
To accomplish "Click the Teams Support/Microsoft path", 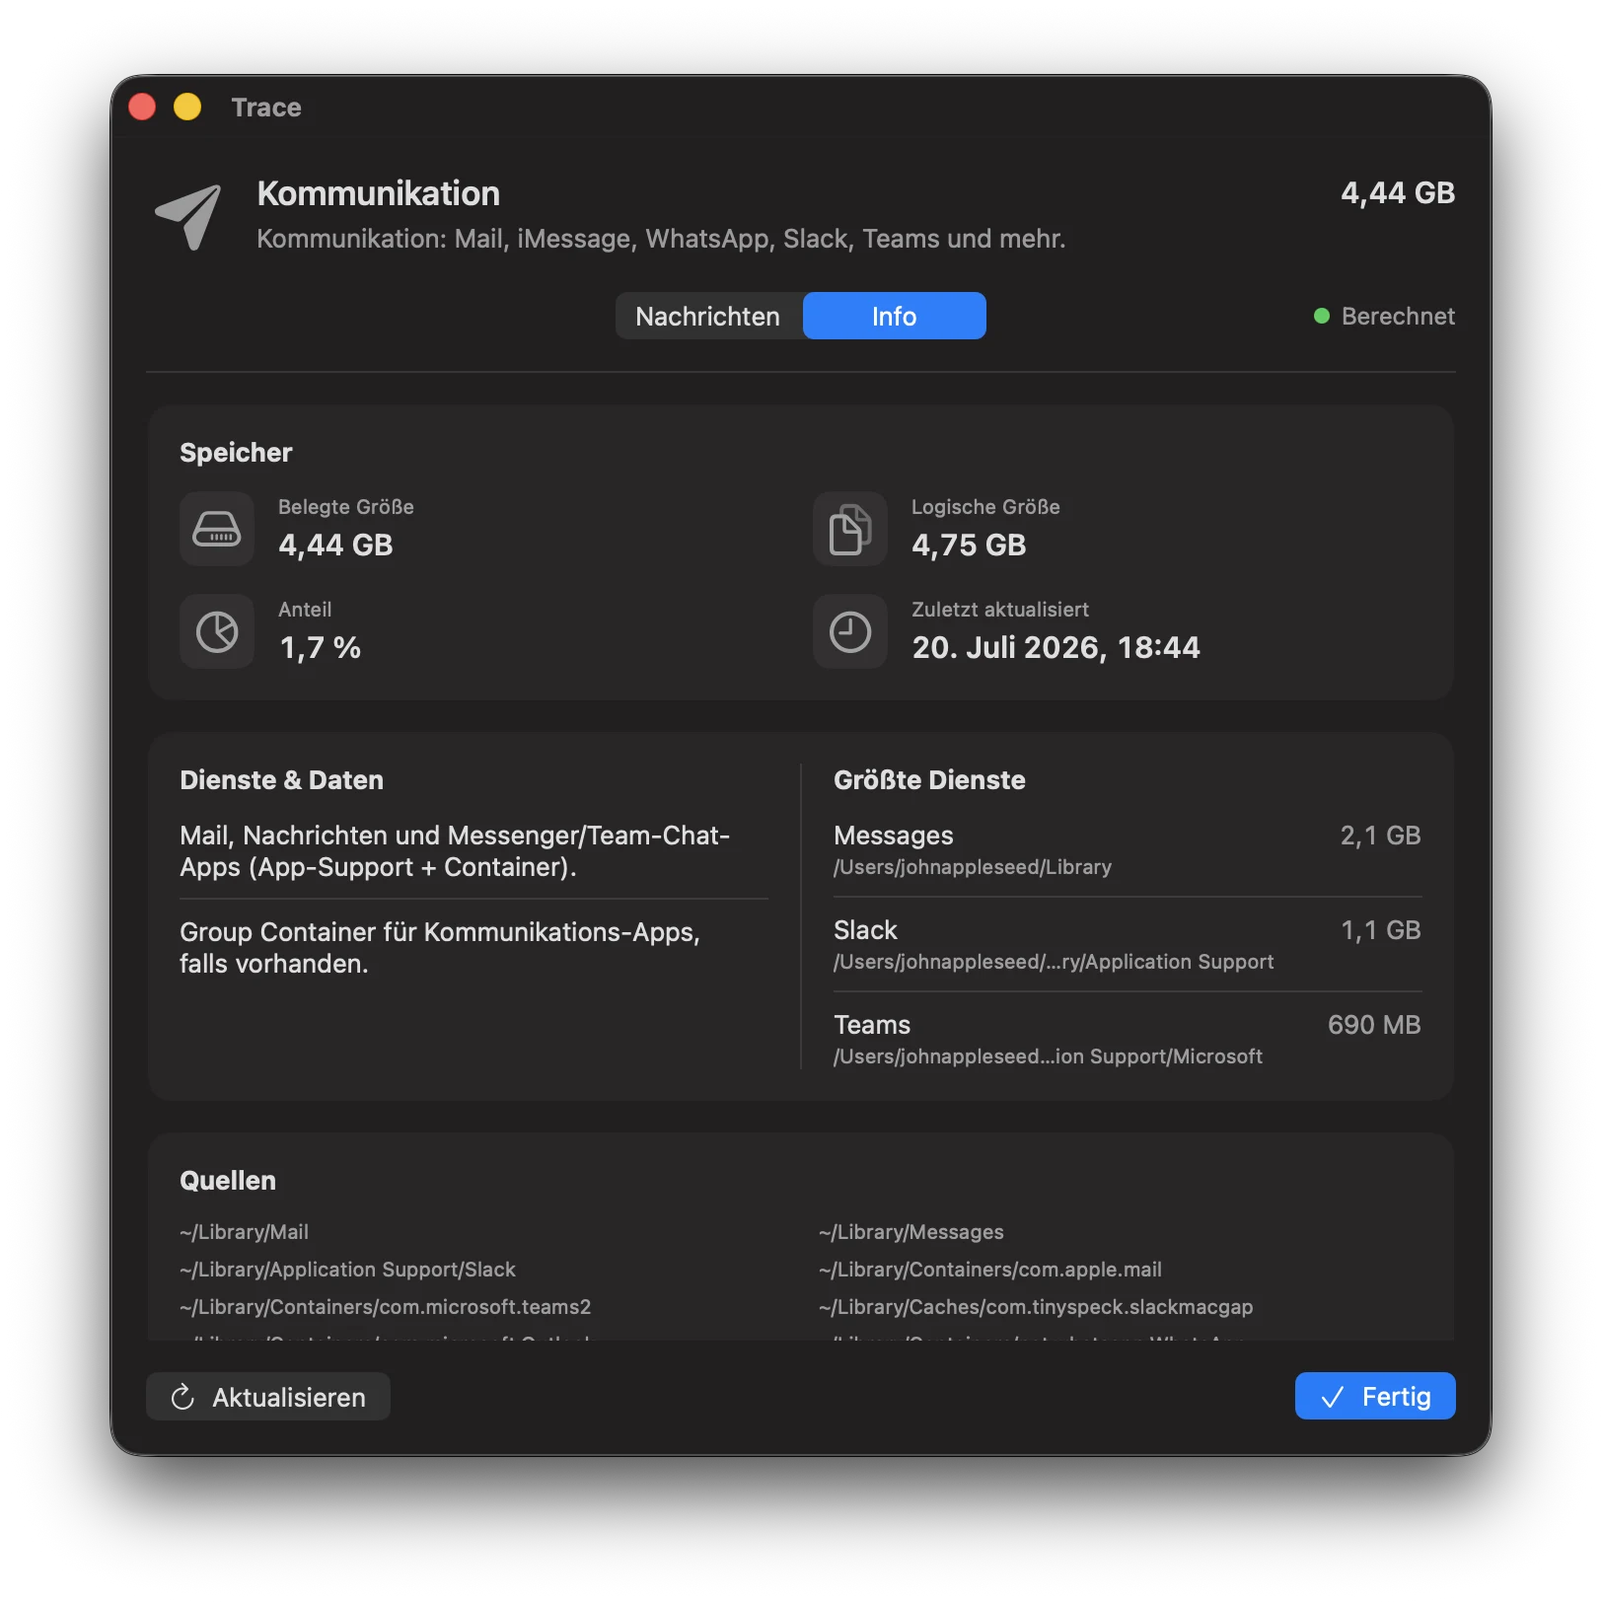I will click(1048, 1056).
